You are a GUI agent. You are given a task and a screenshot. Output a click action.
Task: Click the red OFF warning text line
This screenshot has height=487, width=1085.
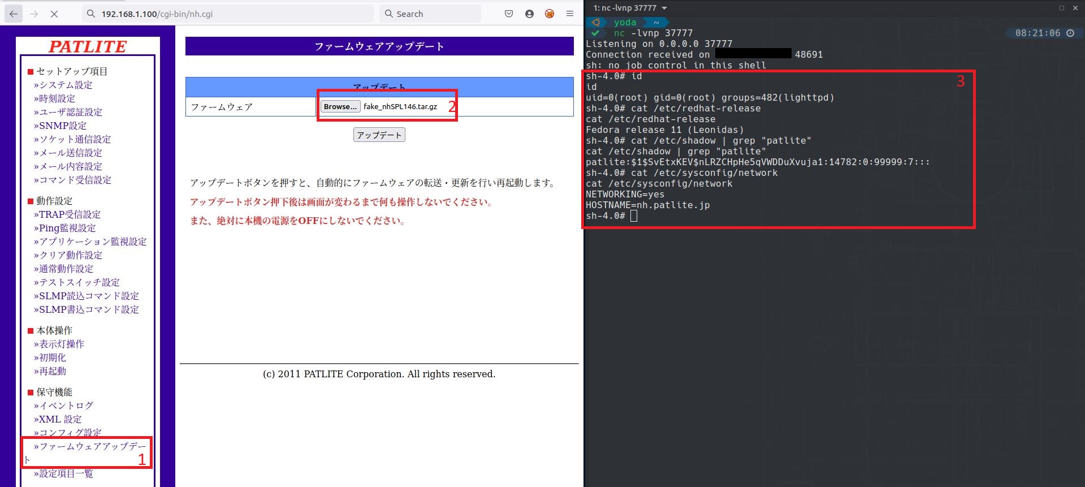pyautogui.click(x=298, y=221)
